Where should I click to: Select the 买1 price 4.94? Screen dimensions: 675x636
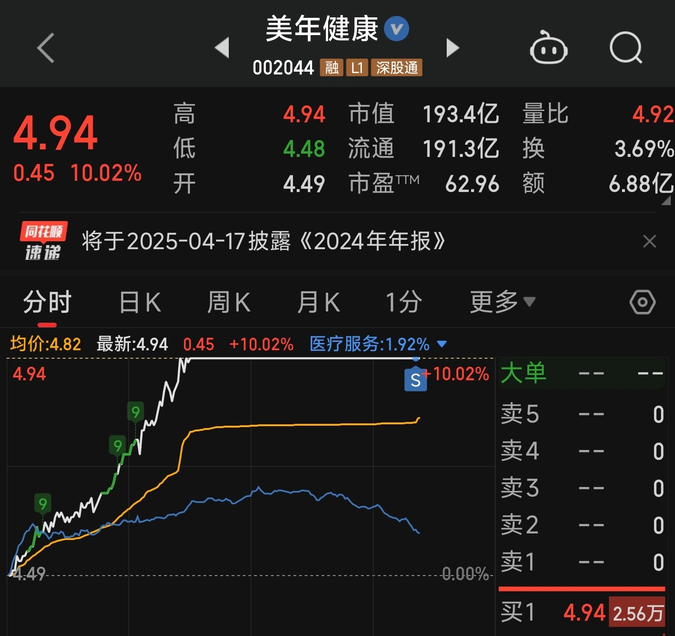click(x=585, y=613)
